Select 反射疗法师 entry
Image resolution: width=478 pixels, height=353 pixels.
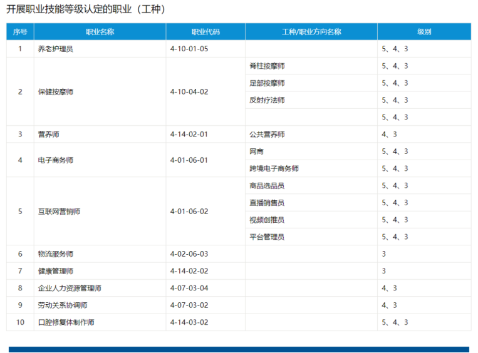point(267,100)
